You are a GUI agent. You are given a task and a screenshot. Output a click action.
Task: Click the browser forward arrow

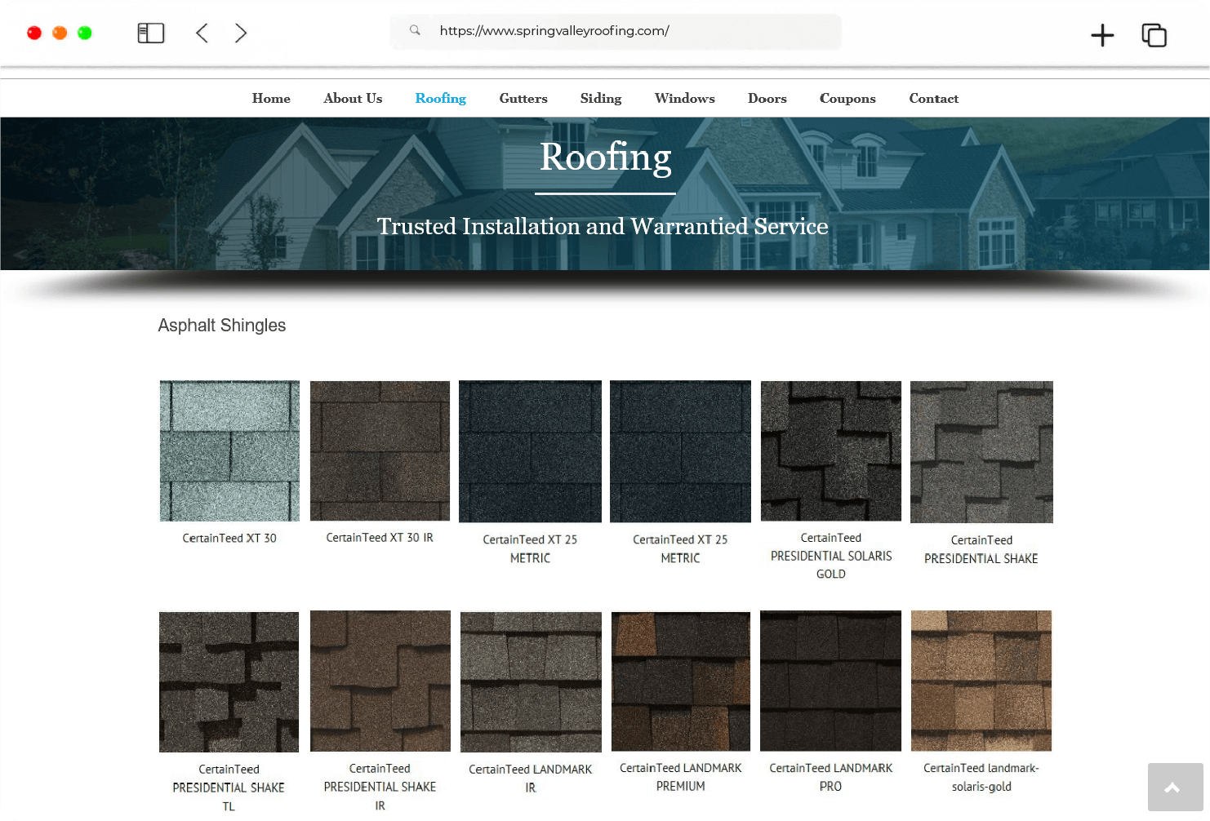pos(240,33)
